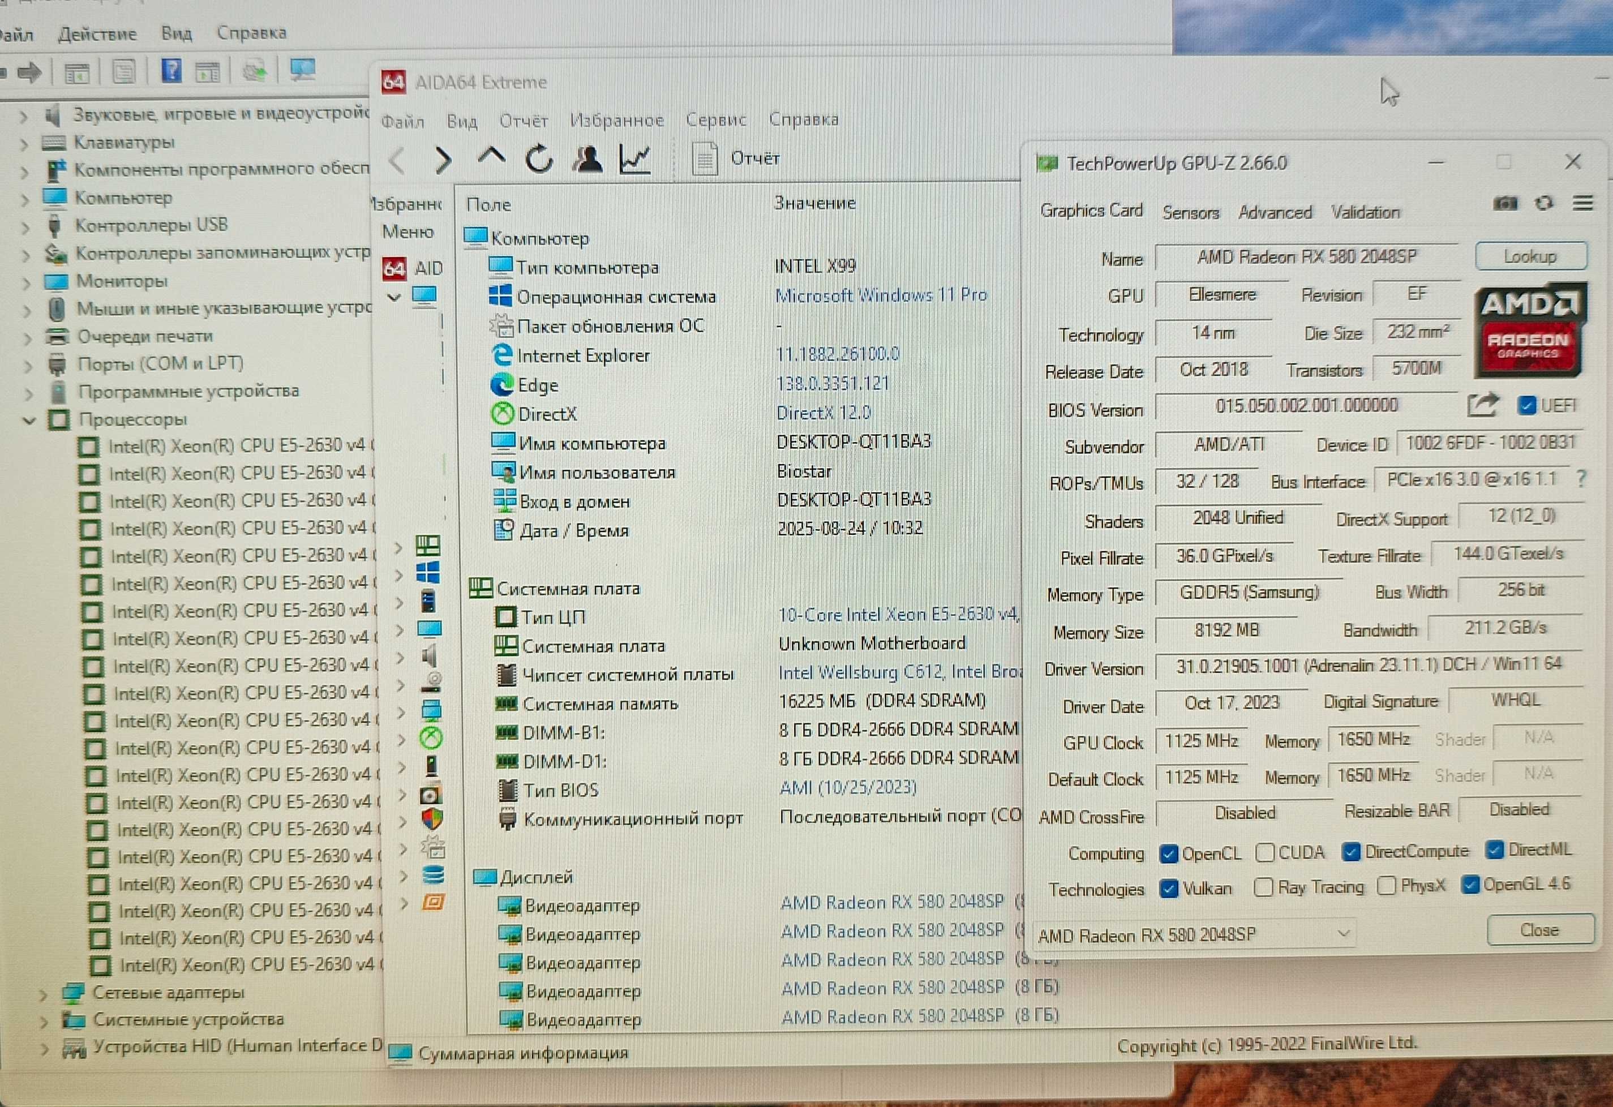Click the BIOS Version field 015.050.002.001.000000
The image size is (1613, 1107).
pyautogui.click(x=1306, y=405)
